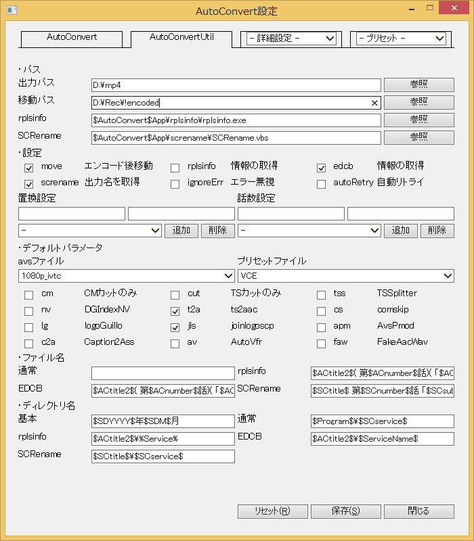Click the rplsinfo path input field

[x=236, y=120]
